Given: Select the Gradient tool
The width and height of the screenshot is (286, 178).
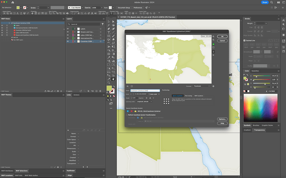Looking at the screenshot, I should [113, 54].
